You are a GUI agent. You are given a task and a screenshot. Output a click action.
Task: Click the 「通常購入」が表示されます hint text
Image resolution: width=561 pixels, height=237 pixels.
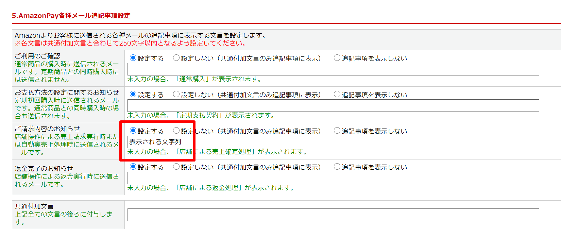click(194, 79)
